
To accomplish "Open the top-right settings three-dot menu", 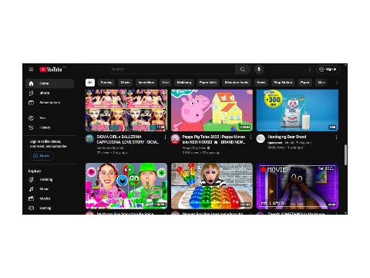I will (310, 69).
